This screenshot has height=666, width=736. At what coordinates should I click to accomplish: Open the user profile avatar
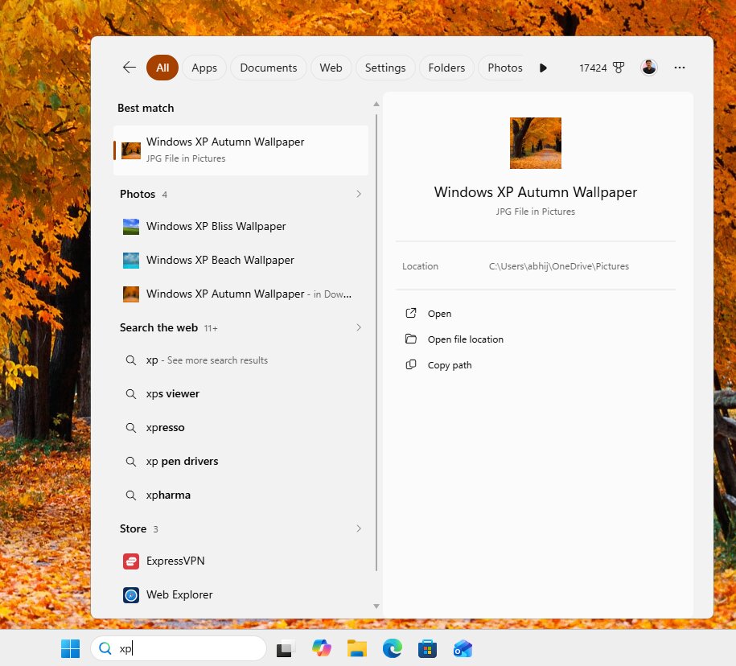click(649, 68)
